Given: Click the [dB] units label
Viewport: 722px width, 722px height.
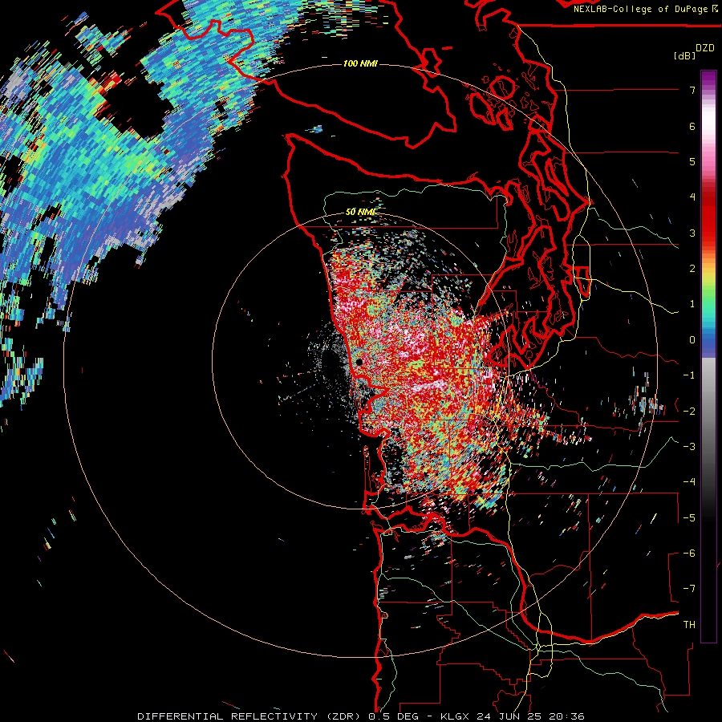Looking at the screenshot, I should [684, 56].
